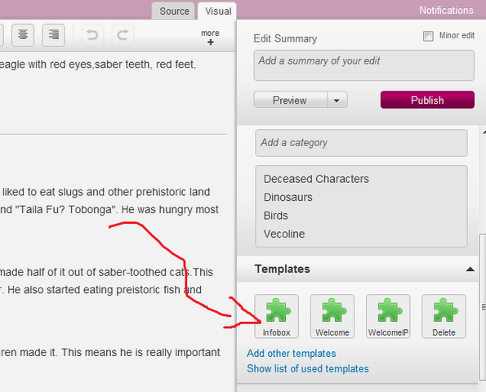
Task: Click the Publish button
Action: point(427,100)
